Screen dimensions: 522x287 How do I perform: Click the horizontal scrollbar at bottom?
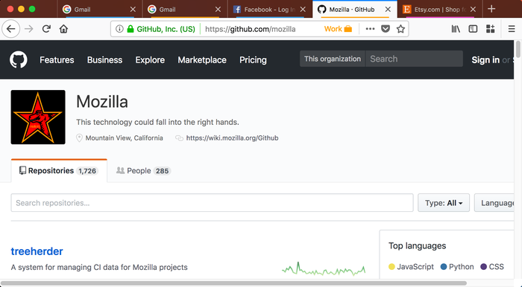(233, 283)
